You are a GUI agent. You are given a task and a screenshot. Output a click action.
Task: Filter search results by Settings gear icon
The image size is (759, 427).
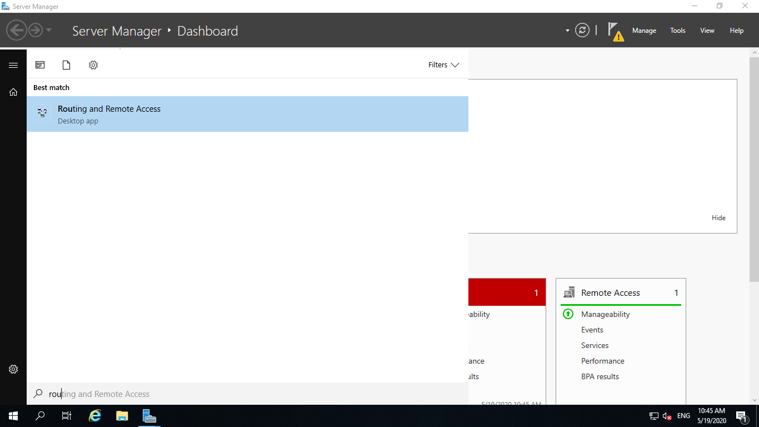coord(93,65)
